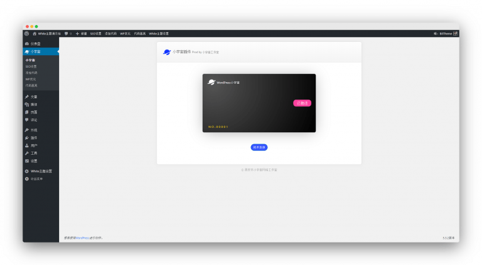482x265 pixels.
Task: Open the 媒体 media library
Action: [x=33, y=105]
